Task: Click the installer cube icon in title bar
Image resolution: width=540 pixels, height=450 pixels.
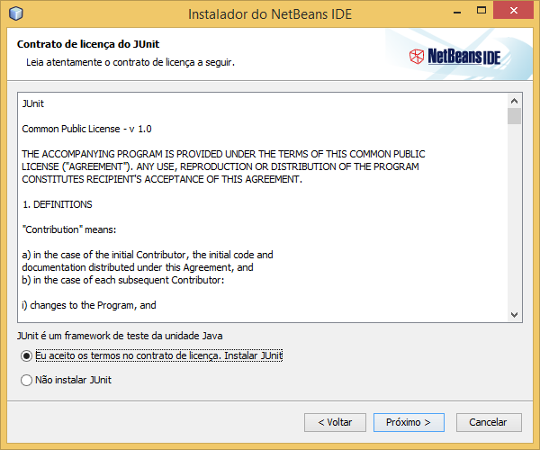Action: click(16, 13)
